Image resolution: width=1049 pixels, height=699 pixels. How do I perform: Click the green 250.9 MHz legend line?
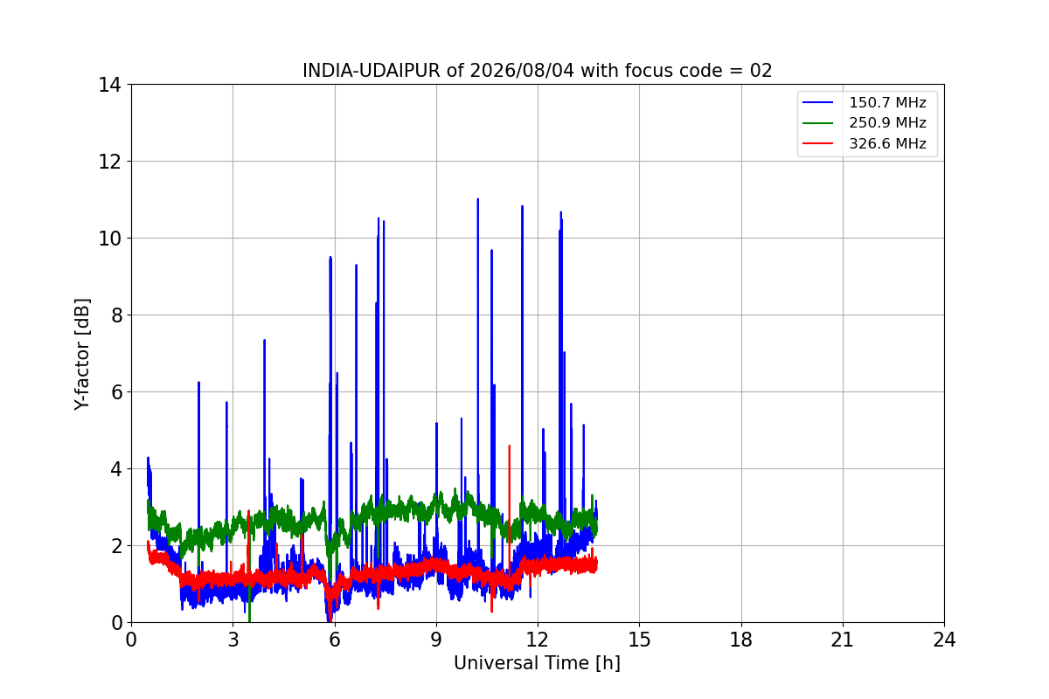819,123
